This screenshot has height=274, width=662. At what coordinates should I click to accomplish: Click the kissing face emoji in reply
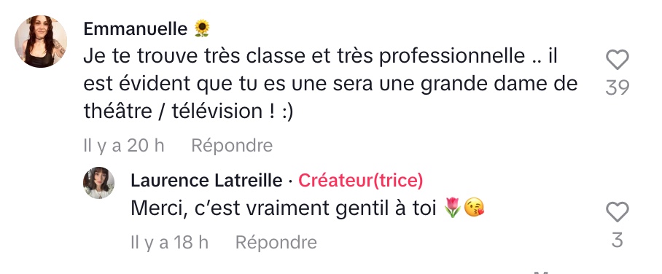click(474, 208)
